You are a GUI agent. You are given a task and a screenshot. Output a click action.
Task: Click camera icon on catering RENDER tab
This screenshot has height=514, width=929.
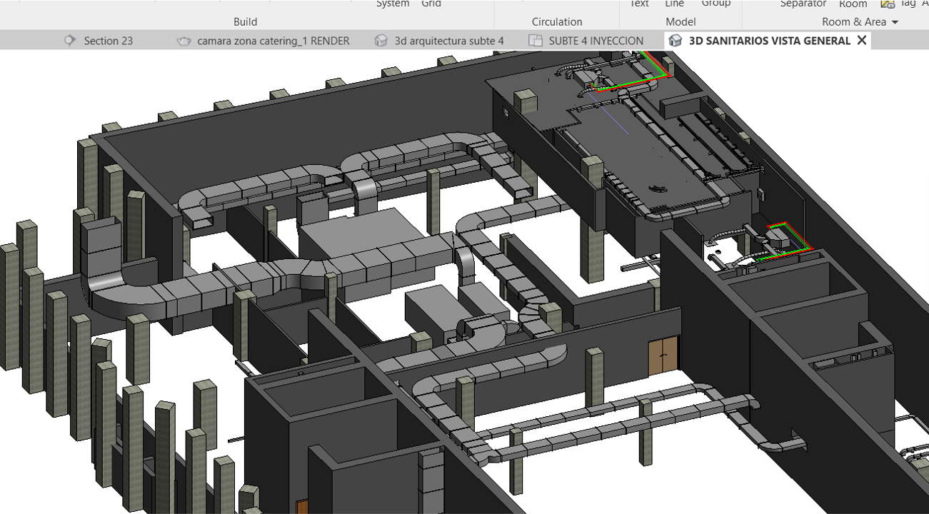(x=184, y=41)
